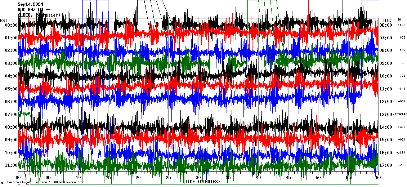
Task: Click the 30 minute tick on the x-axis
Action: click(x=198, y=178)
